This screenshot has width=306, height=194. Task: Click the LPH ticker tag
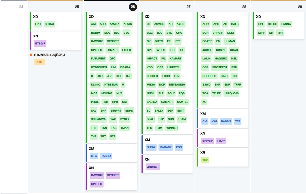point(38,24)
